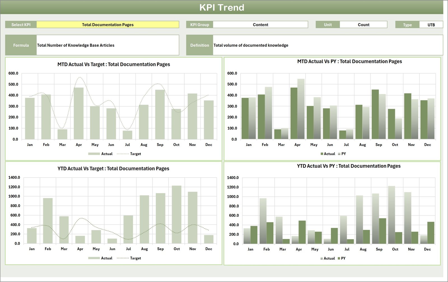The image size is (448, 282).
Task: Select the Target legend in YTD Target chart
Action: coord(135,258)
